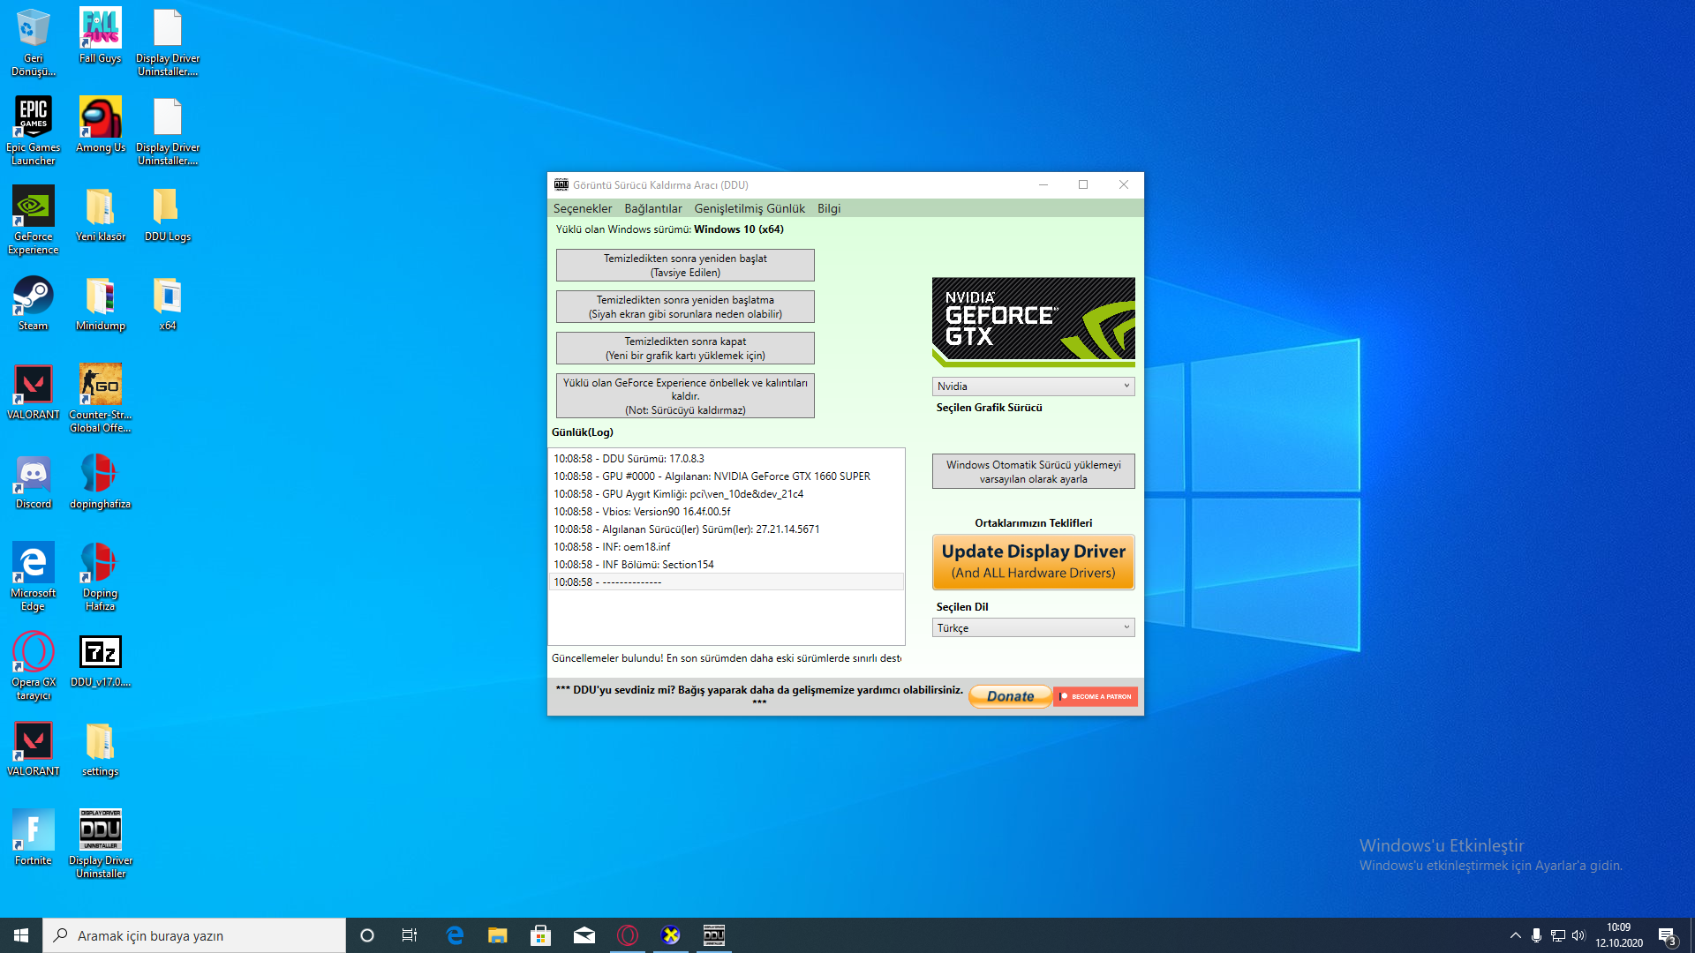Select the Algılanan Sürücü 27.21.14.5671 log line
Screen dimensions: 1695x953
click(x=726, y=529)
